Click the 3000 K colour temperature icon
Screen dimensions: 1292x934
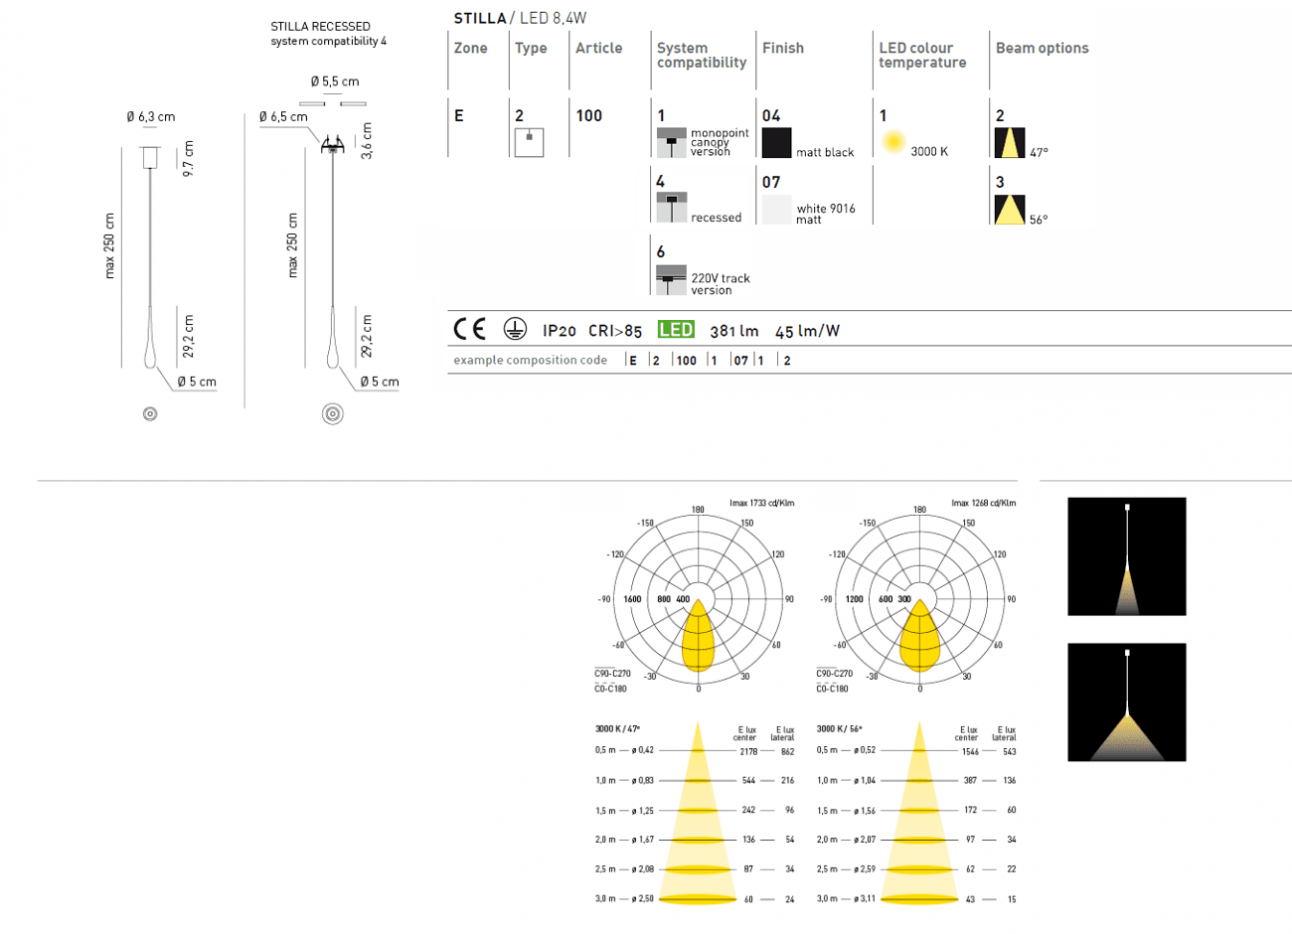tap(891, 141)
